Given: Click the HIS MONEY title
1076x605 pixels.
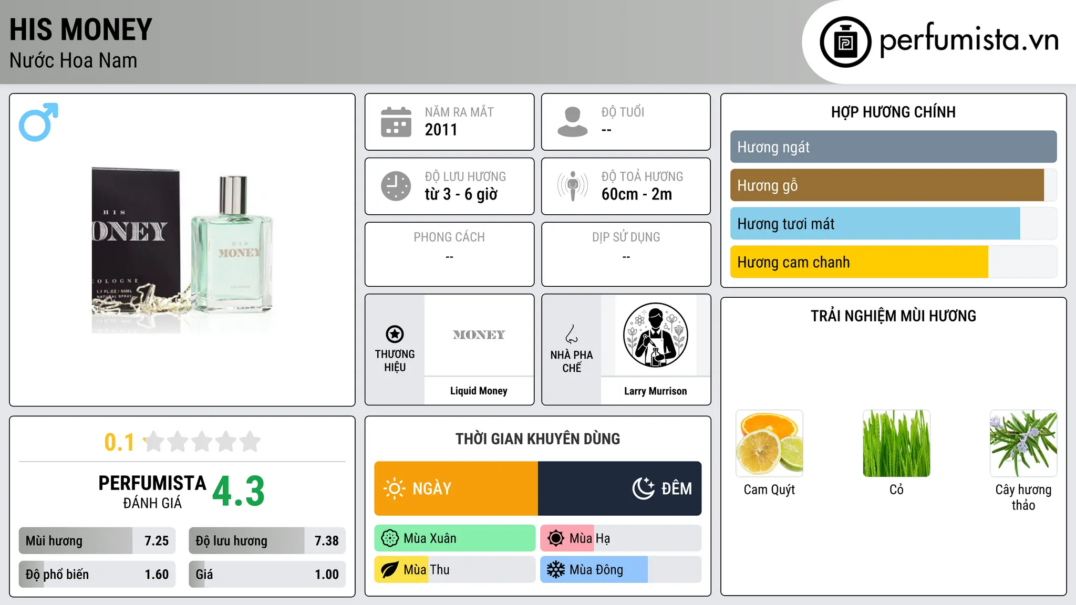Looking at the screenshot, I should tap(81, 29).
